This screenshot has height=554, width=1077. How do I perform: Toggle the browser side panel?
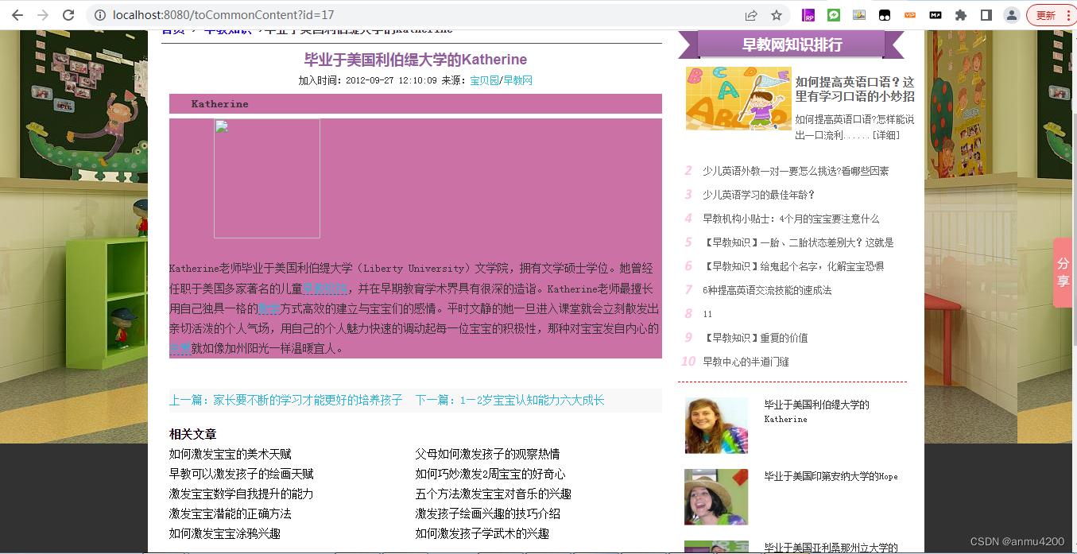pos(986,15)
